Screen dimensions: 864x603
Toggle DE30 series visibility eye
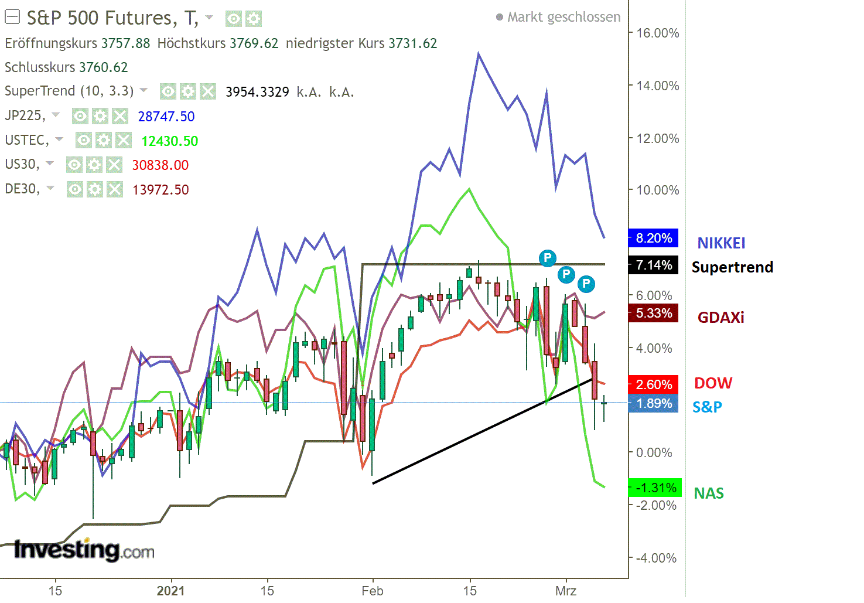(x=75, y=189)
